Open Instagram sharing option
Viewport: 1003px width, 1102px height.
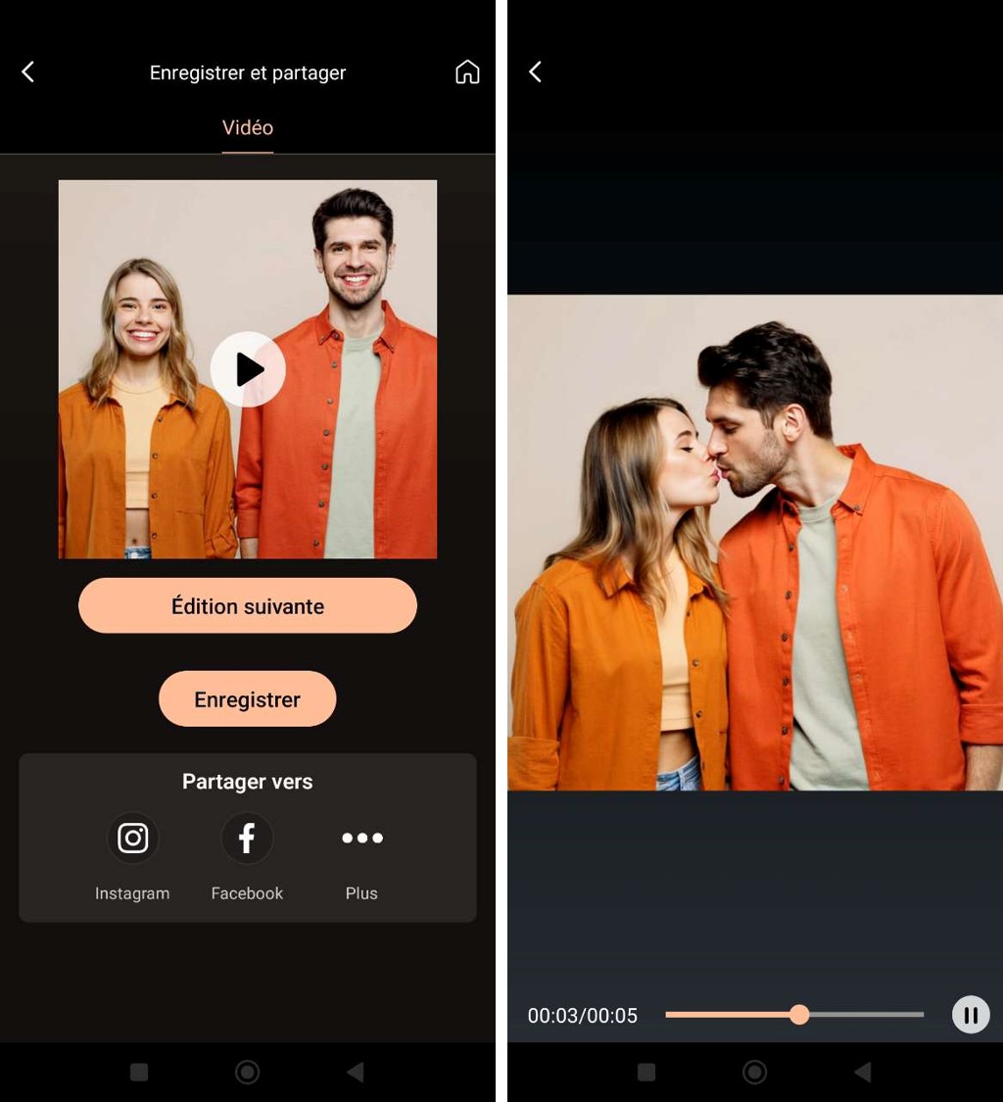pos(132,838)
